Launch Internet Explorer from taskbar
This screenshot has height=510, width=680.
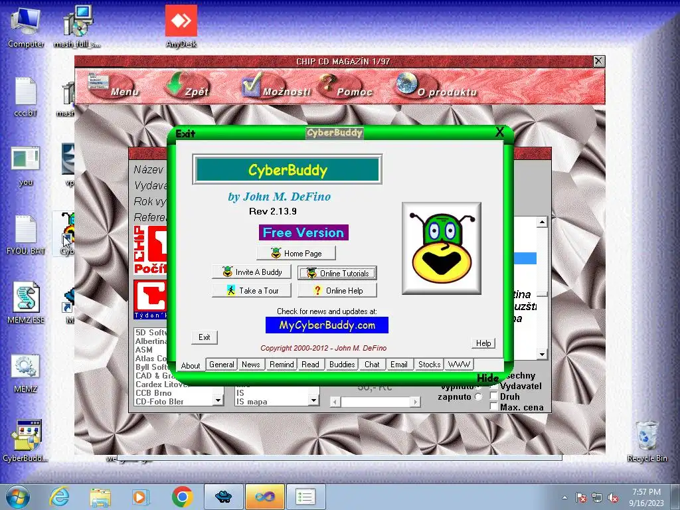59,497
